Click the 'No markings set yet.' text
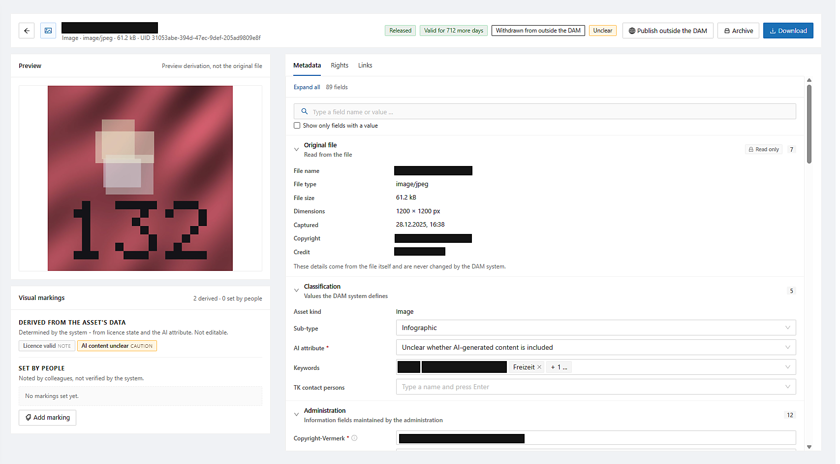840x464 pixels. [x=52, y=396]
